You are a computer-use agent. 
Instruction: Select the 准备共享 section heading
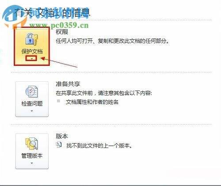pyautogui.click(x=68, y=84)
